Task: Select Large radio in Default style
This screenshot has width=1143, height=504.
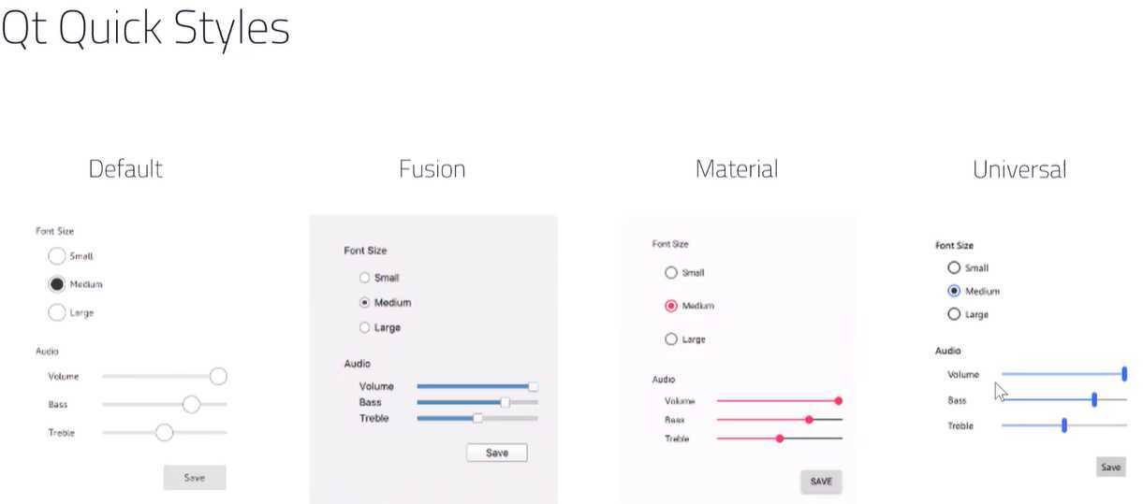Action: (56, 312)
